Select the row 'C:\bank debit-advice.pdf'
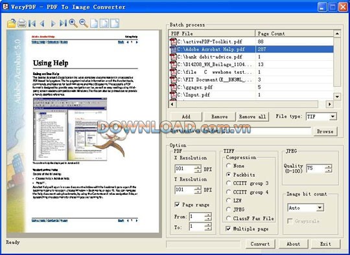The image size is (350, 255). click(x=251, y=56)
